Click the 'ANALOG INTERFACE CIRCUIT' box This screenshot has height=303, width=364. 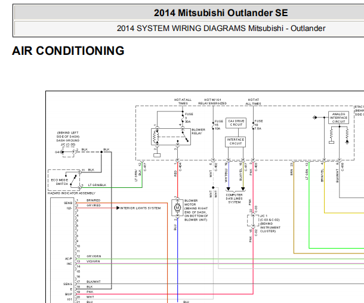click(338, 118)
